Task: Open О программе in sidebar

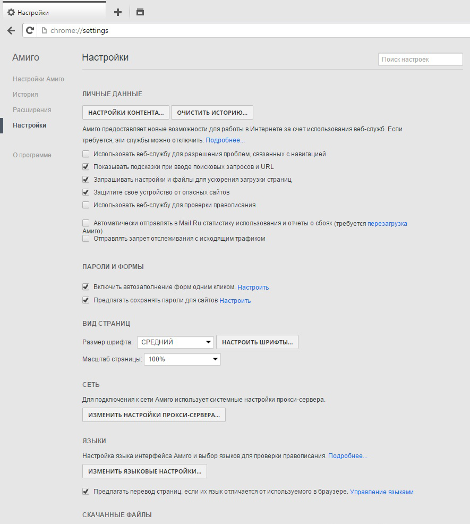Action: point(32,155)
